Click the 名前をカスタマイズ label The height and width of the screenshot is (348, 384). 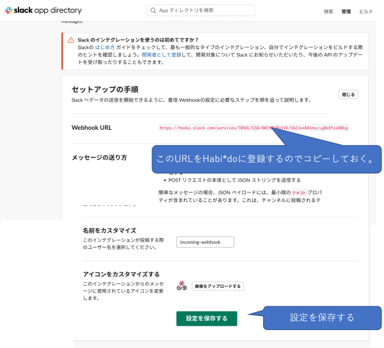point(109,230)
